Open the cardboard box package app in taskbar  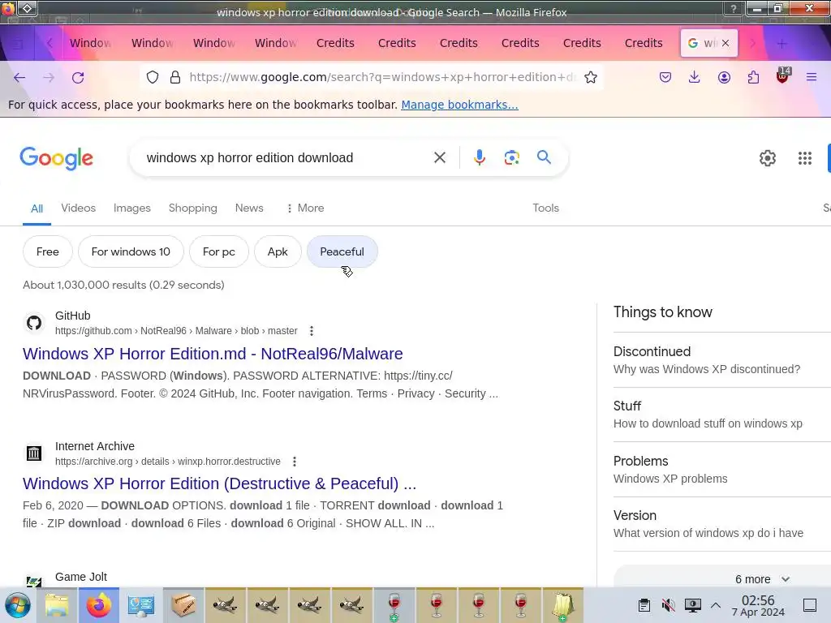pos(183,605)
